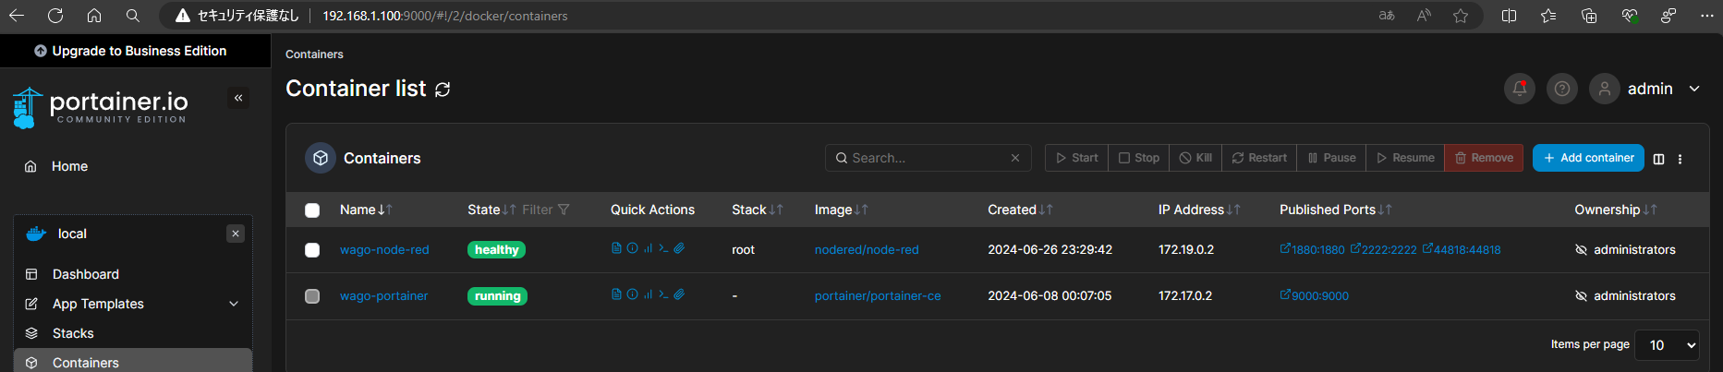
Task: Open logs for wago-node-red container
Action: 616,248
